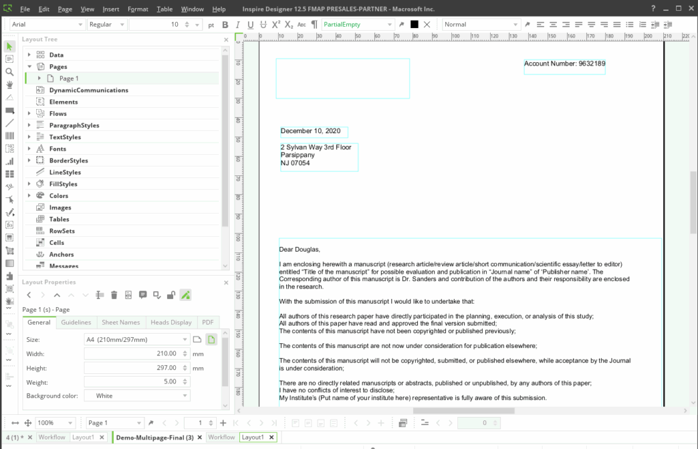Select the Chart tool
Screen dimensions: 698x449
[10, 161]
